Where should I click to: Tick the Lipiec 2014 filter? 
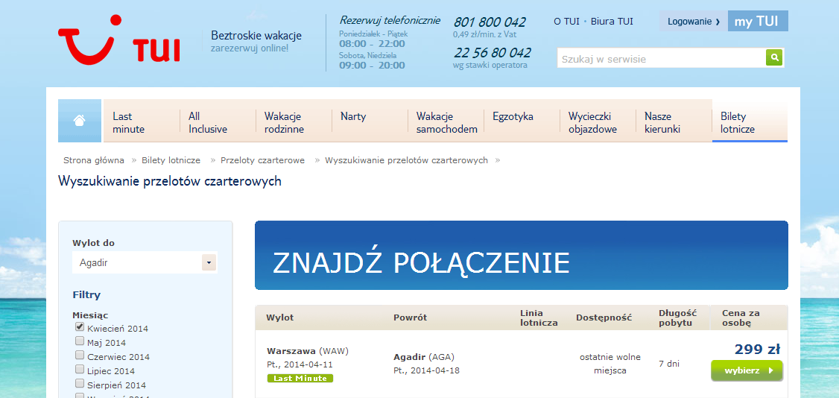(x=80, y=369)
